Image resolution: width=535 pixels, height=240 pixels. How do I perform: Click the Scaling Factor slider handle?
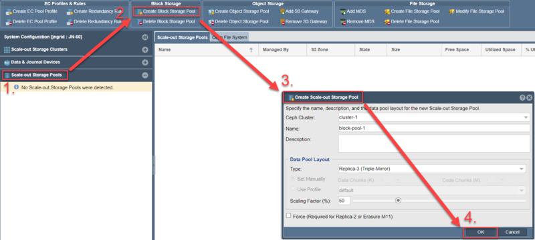point(397,201)
